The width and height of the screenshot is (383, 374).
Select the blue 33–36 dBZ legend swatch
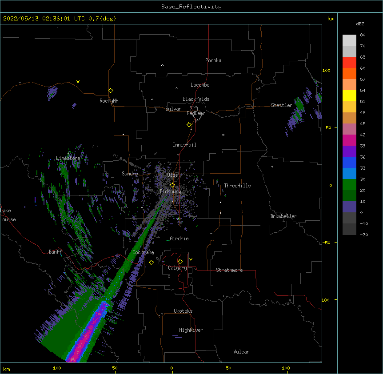coord(349,162)
